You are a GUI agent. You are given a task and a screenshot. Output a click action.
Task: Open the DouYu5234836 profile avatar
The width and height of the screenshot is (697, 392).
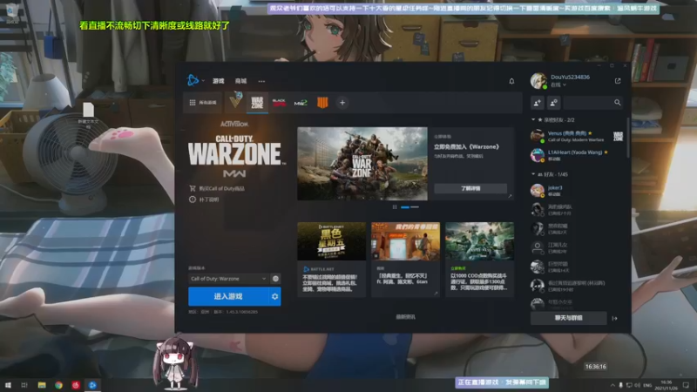(538, 81)
